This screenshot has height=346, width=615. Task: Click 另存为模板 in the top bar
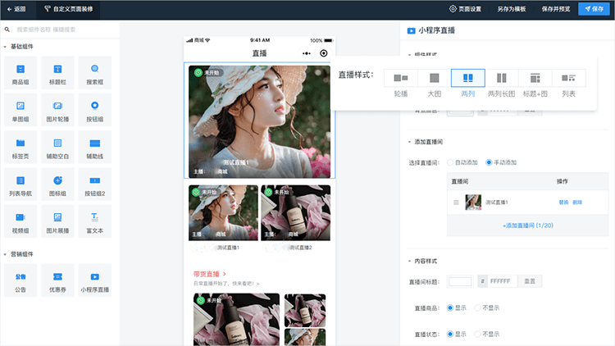(x=512, y=9)
